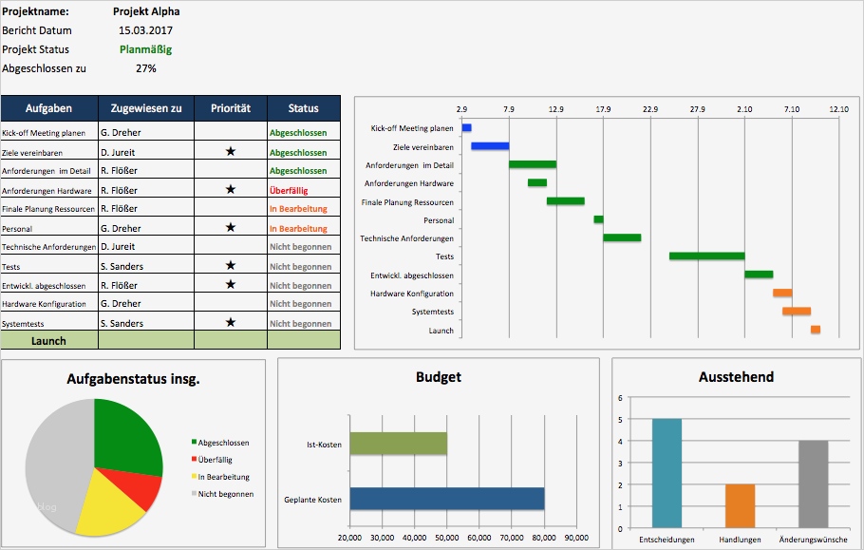This screenshot has width=864, height=550.
Task: Click the star priority icon for Ziele vereinbaren
Action: click(230, 150)
